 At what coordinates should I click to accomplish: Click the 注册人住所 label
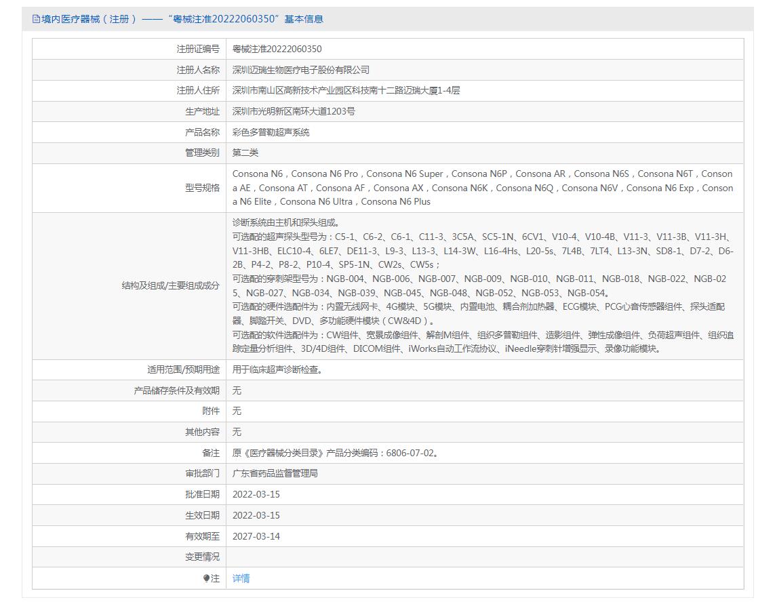coord(198,90)
